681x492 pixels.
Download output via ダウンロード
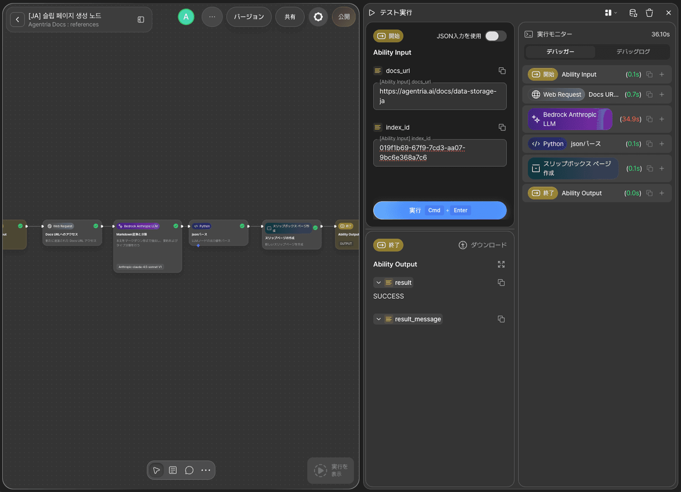[482, 245]
